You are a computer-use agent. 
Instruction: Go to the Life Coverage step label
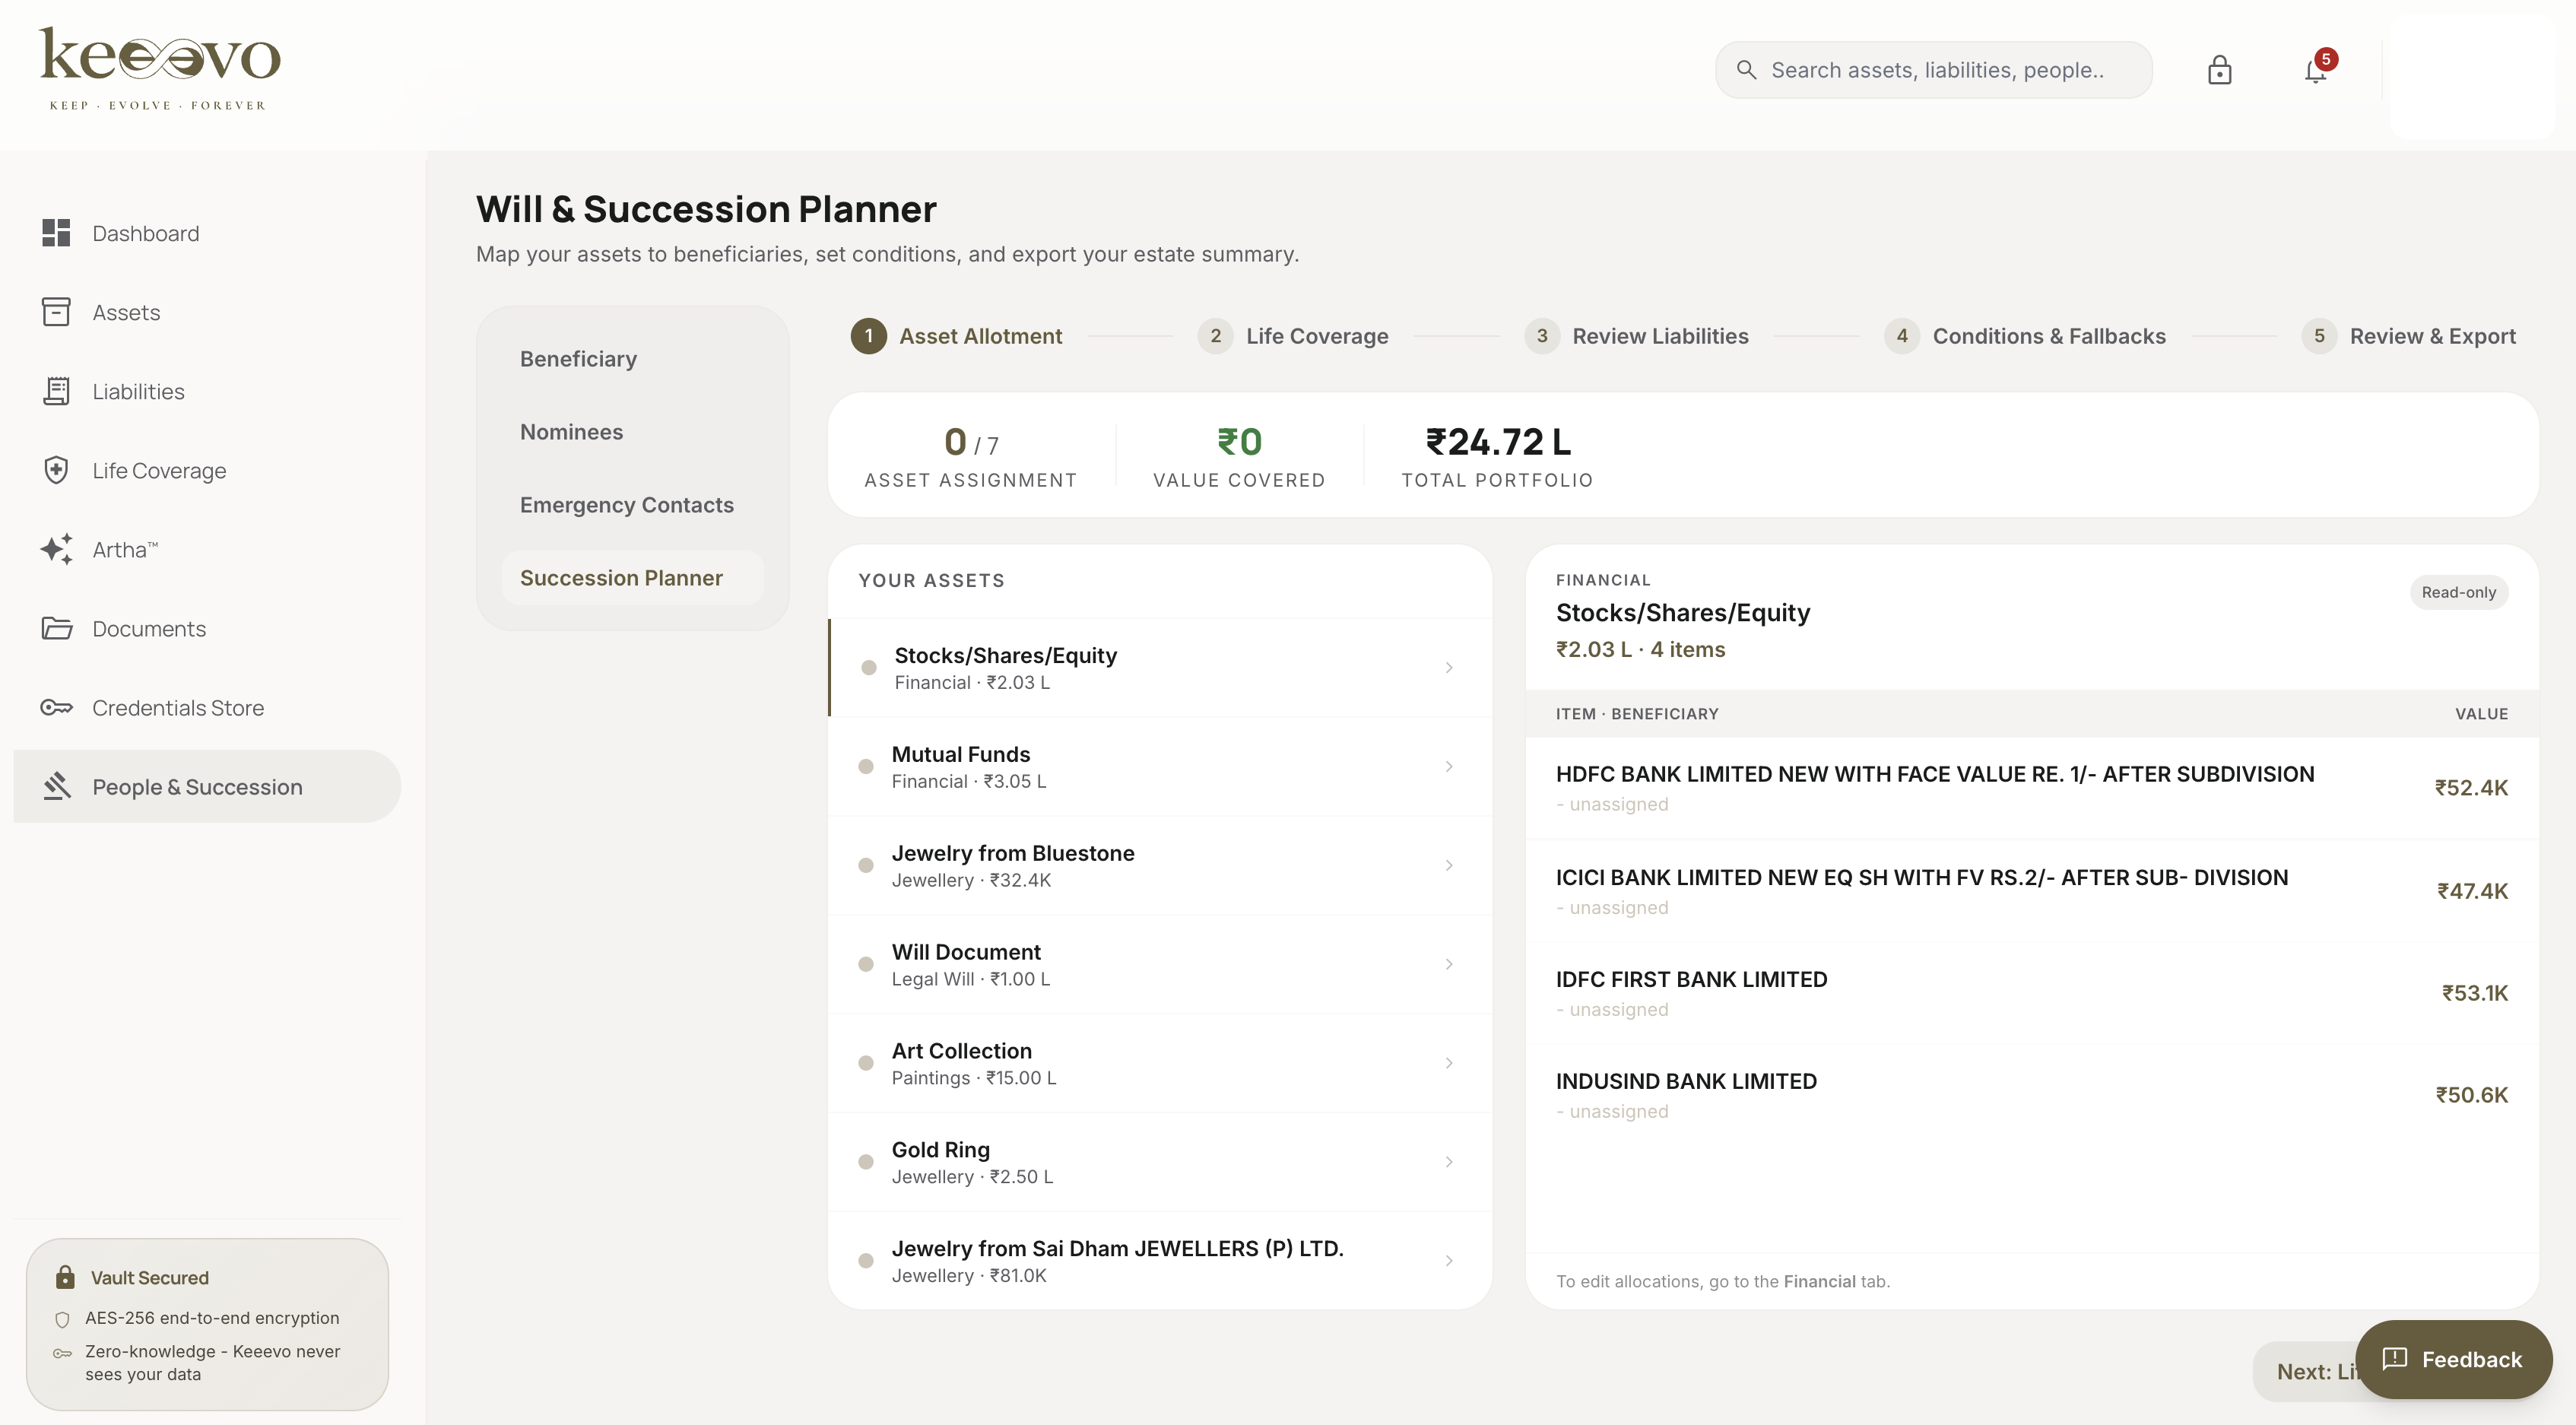[1317, 336]
